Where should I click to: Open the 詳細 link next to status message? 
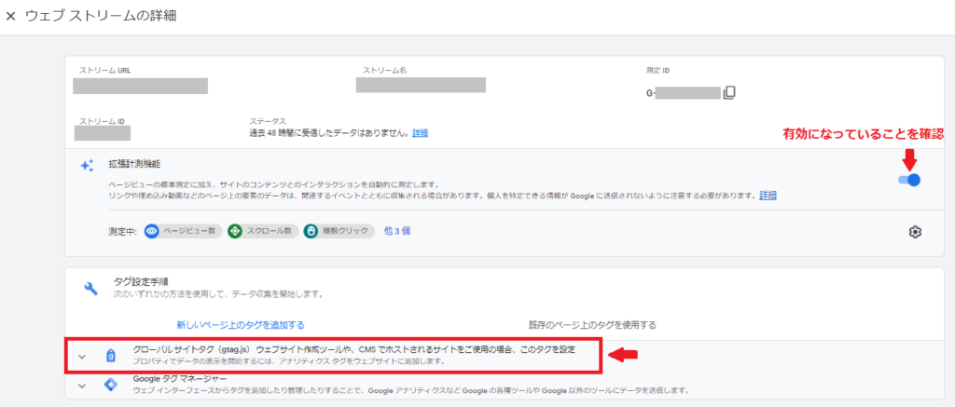[421, 132]
